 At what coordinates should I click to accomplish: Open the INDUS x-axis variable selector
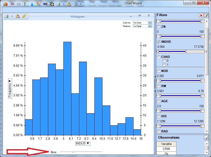pos(83,143)
